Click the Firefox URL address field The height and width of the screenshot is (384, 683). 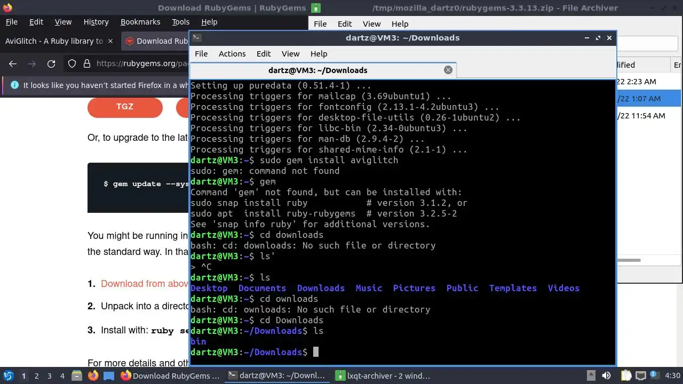142,63
